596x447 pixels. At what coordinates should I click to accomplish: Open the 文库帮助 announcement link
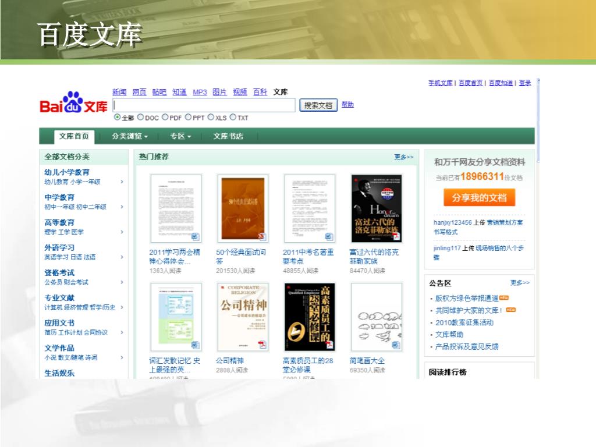coord(449,335)
